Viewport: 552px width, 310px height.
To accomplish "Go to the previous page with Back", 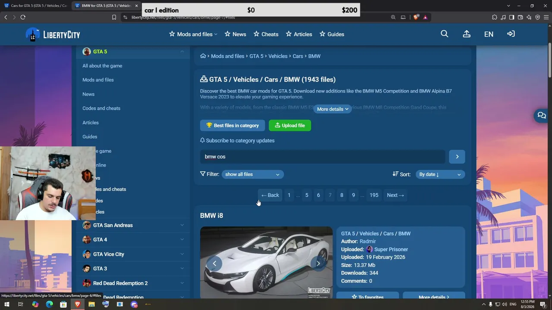I will tap(270, 195).
